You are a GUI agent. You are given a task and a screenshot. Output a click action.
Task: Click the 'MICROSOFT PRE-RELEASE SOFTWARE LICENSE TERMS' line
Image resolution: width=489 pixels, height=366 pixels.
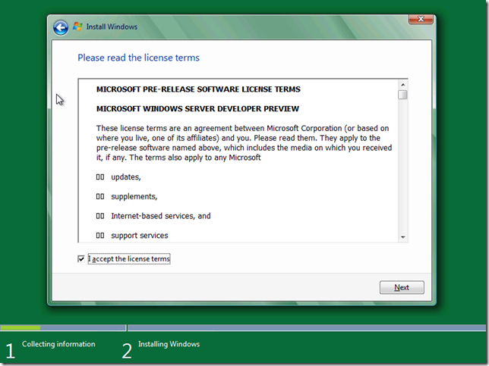(x=198, y=89)
